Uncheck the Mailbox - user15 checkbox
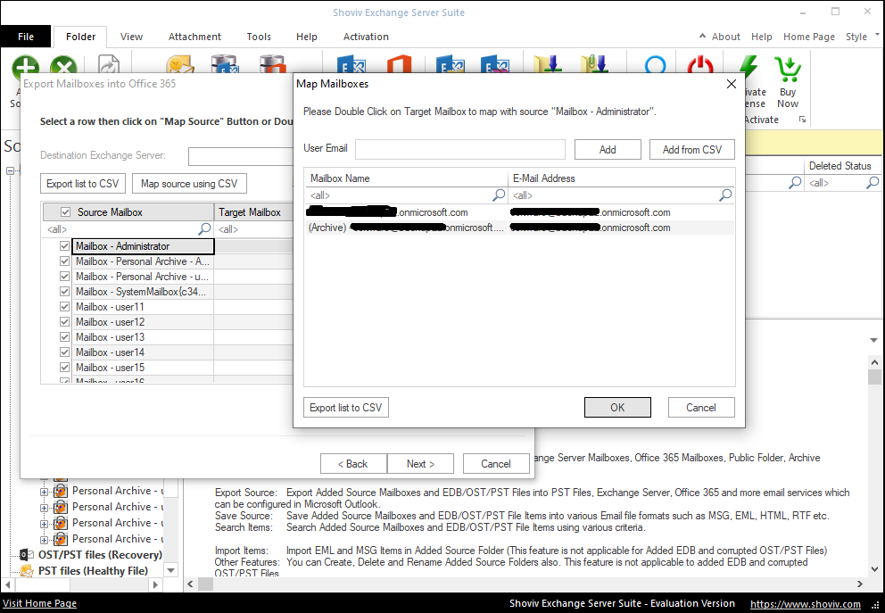The height and width of the screenshot is (613, 885). 64,368
